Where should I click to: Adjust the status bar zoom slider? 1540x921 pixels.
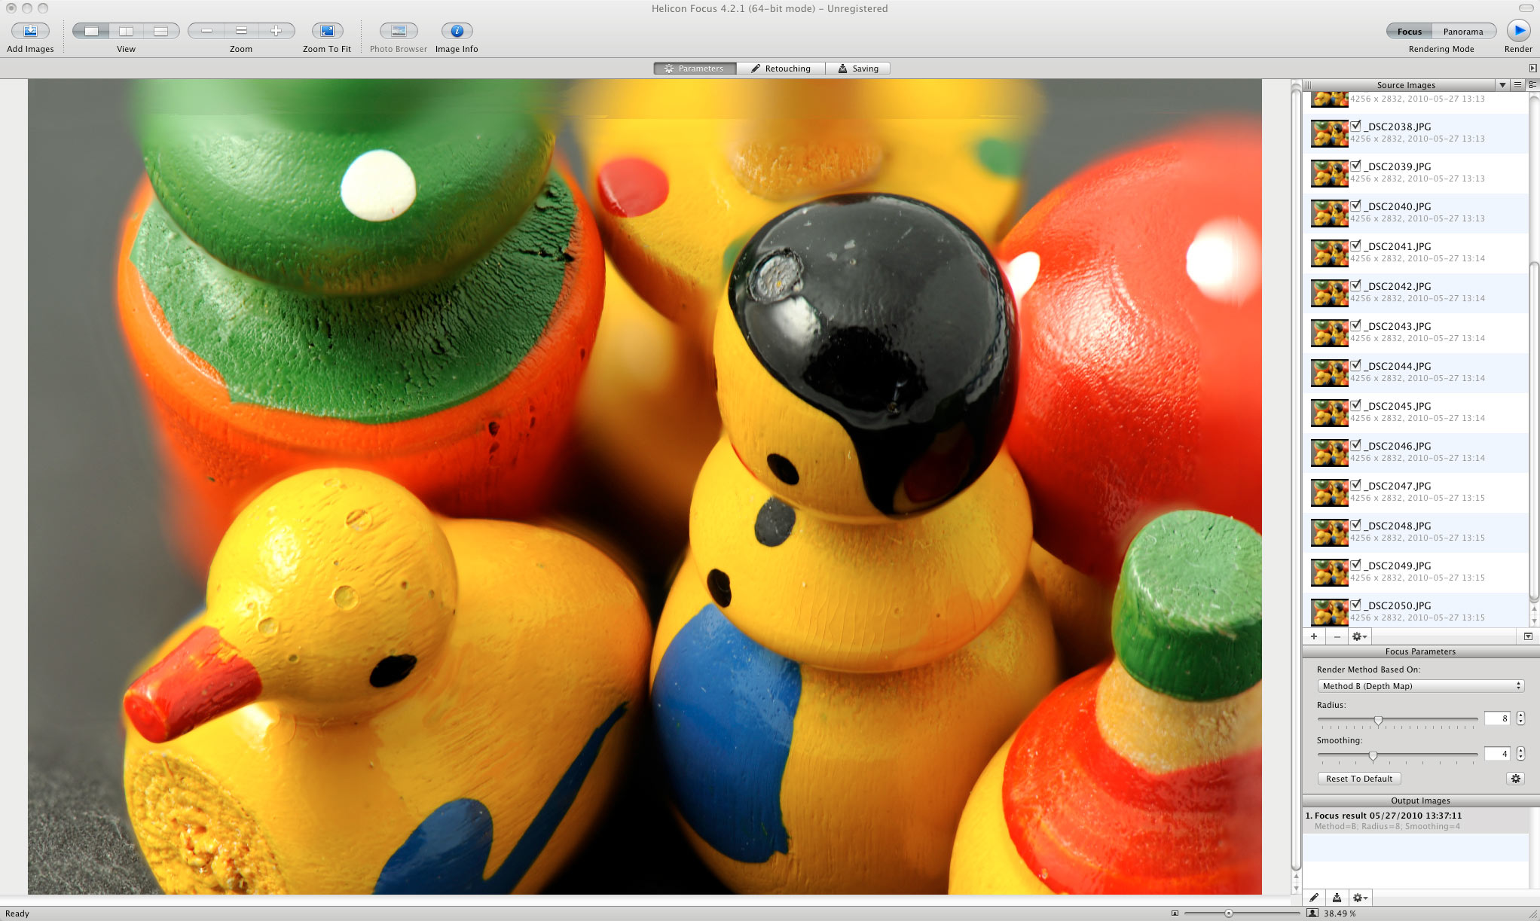tap(1228, 913)
